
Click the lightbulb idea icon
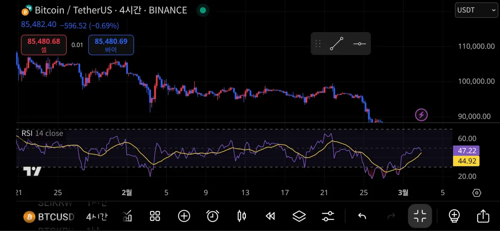click(454, 216)
